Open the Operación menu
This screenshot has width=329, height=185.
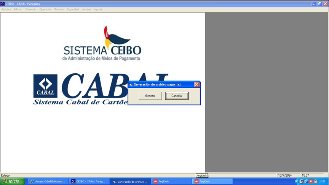coord(45,9)
